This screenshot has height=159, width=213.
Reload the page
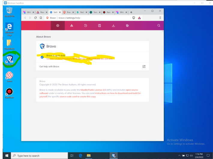(x=35, y=18)
